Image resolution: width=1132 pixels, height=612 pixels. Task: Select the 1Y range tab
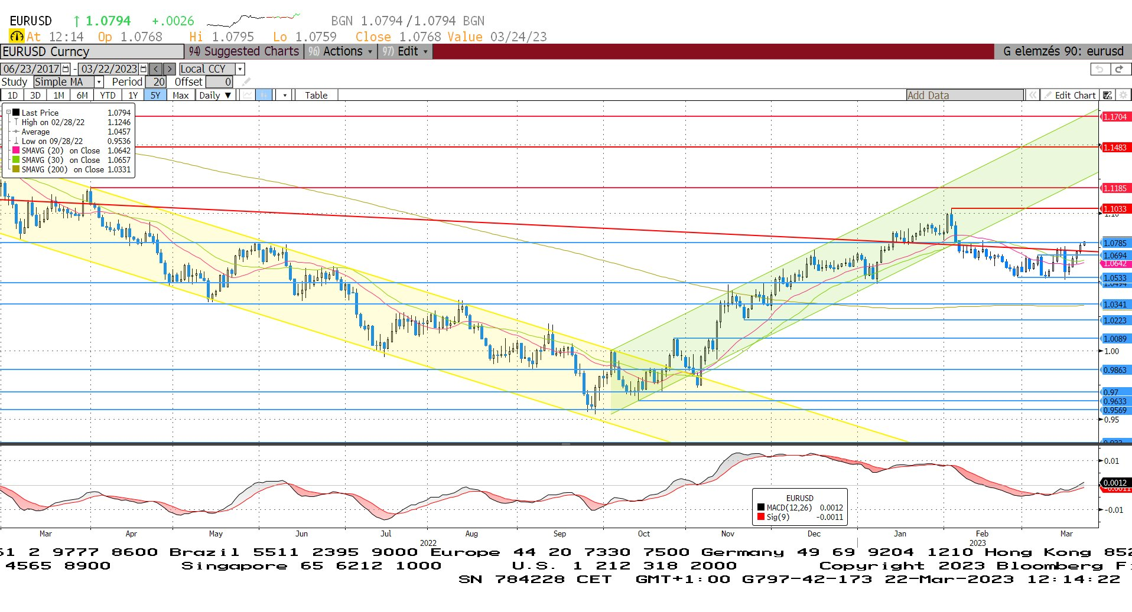(x=133, y=95)
